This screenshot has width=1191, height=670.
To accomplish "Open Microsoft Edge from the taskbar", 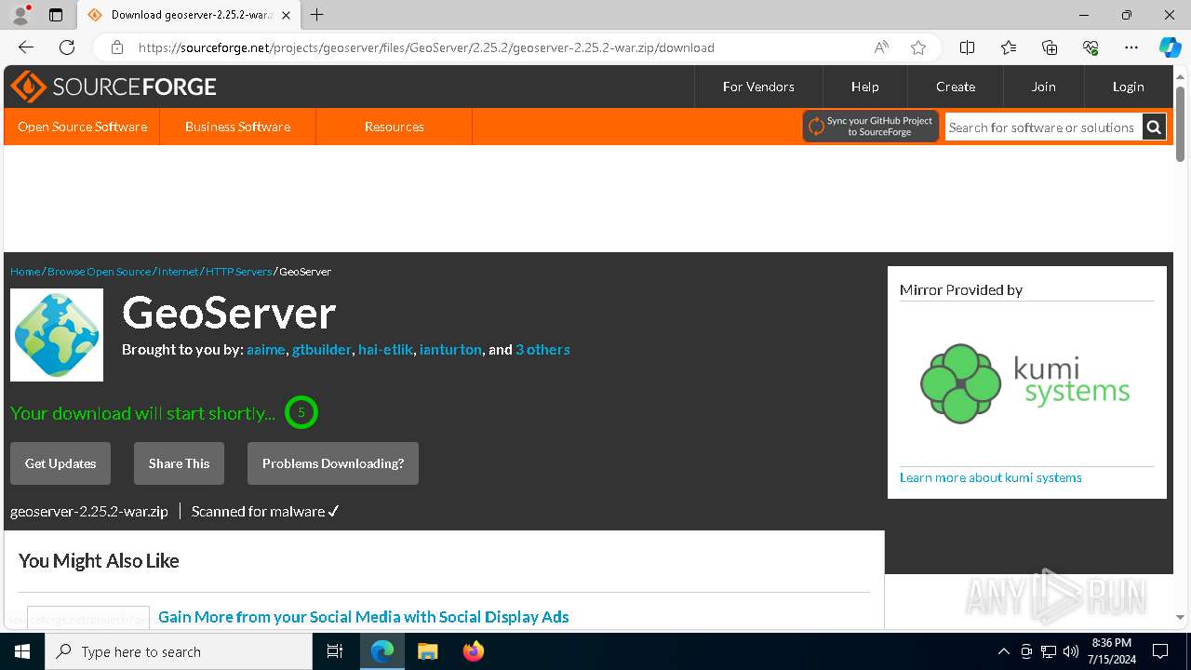I will point(382,651).
